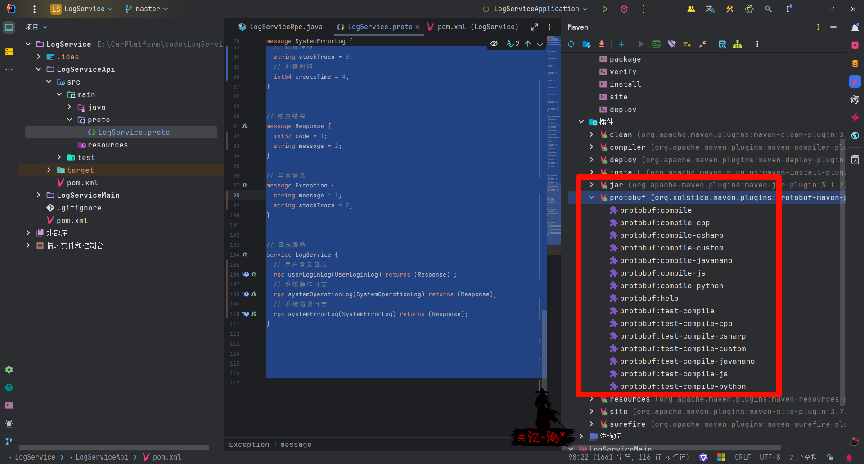Collapse all nodes in Maven panel

point(702,44)
